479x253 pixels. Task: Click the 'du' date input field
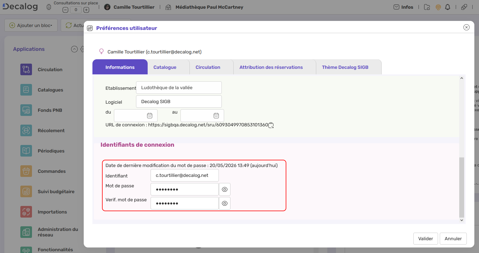point(136,116)
